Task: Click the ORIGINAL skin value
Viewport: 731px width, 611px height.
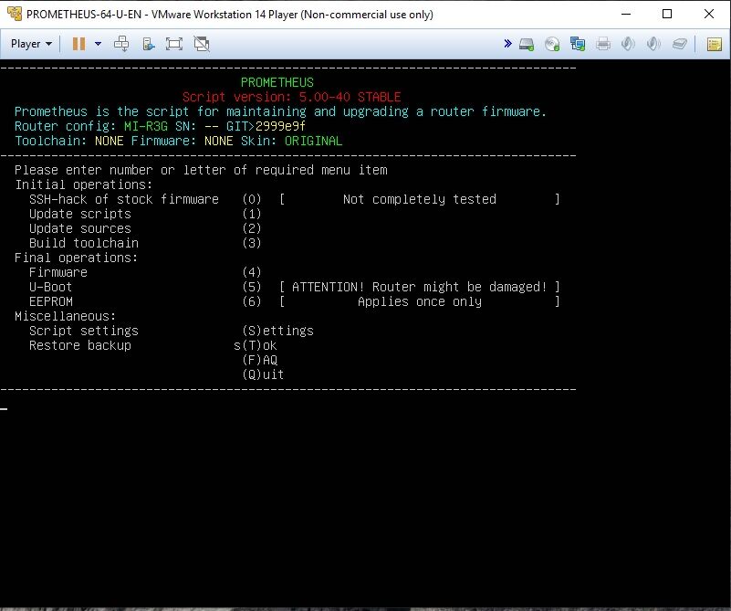Action: pyautogui.click(x=313, y=141)
